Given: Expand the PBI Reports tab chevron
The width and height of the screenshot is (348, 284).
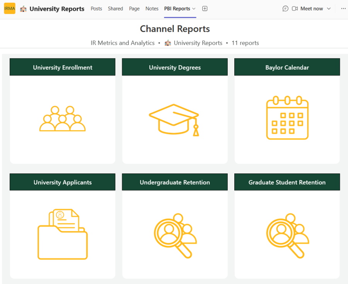Looking at the screenshot, I should click(x=194, y=9).
